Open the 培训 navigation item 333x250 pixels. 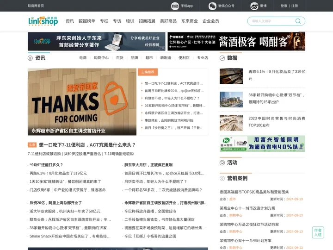point(130,21)
